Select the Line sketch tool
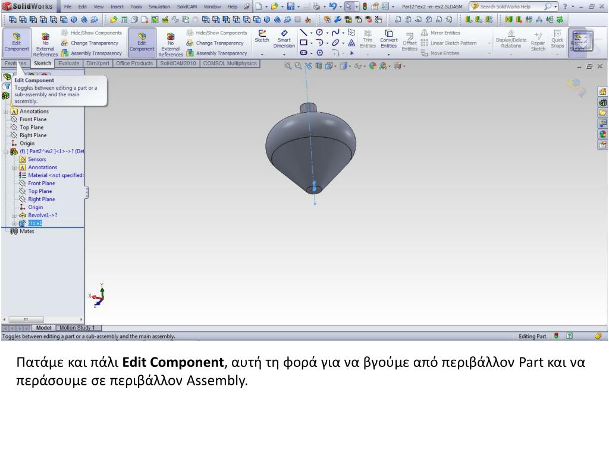Screen dimensions: 609x456 [304, 33]
